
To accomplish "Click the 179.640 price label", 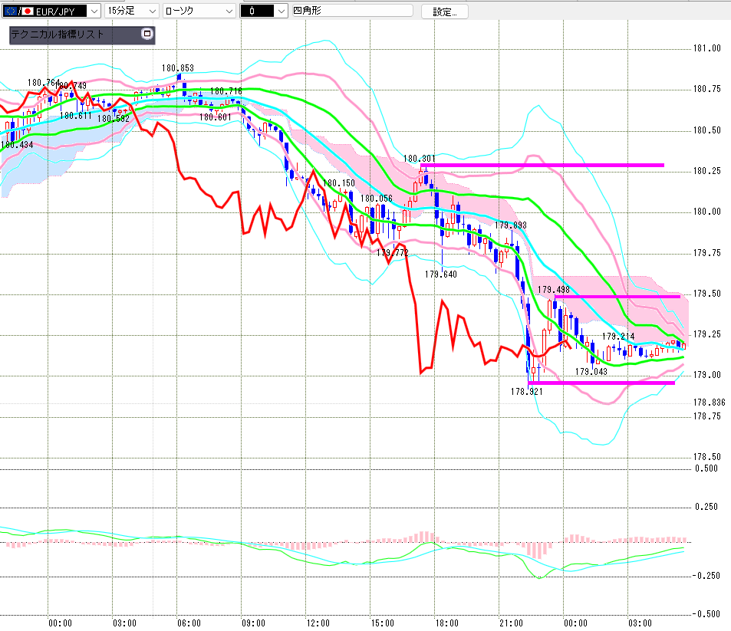I will click(x=440, y=274).
